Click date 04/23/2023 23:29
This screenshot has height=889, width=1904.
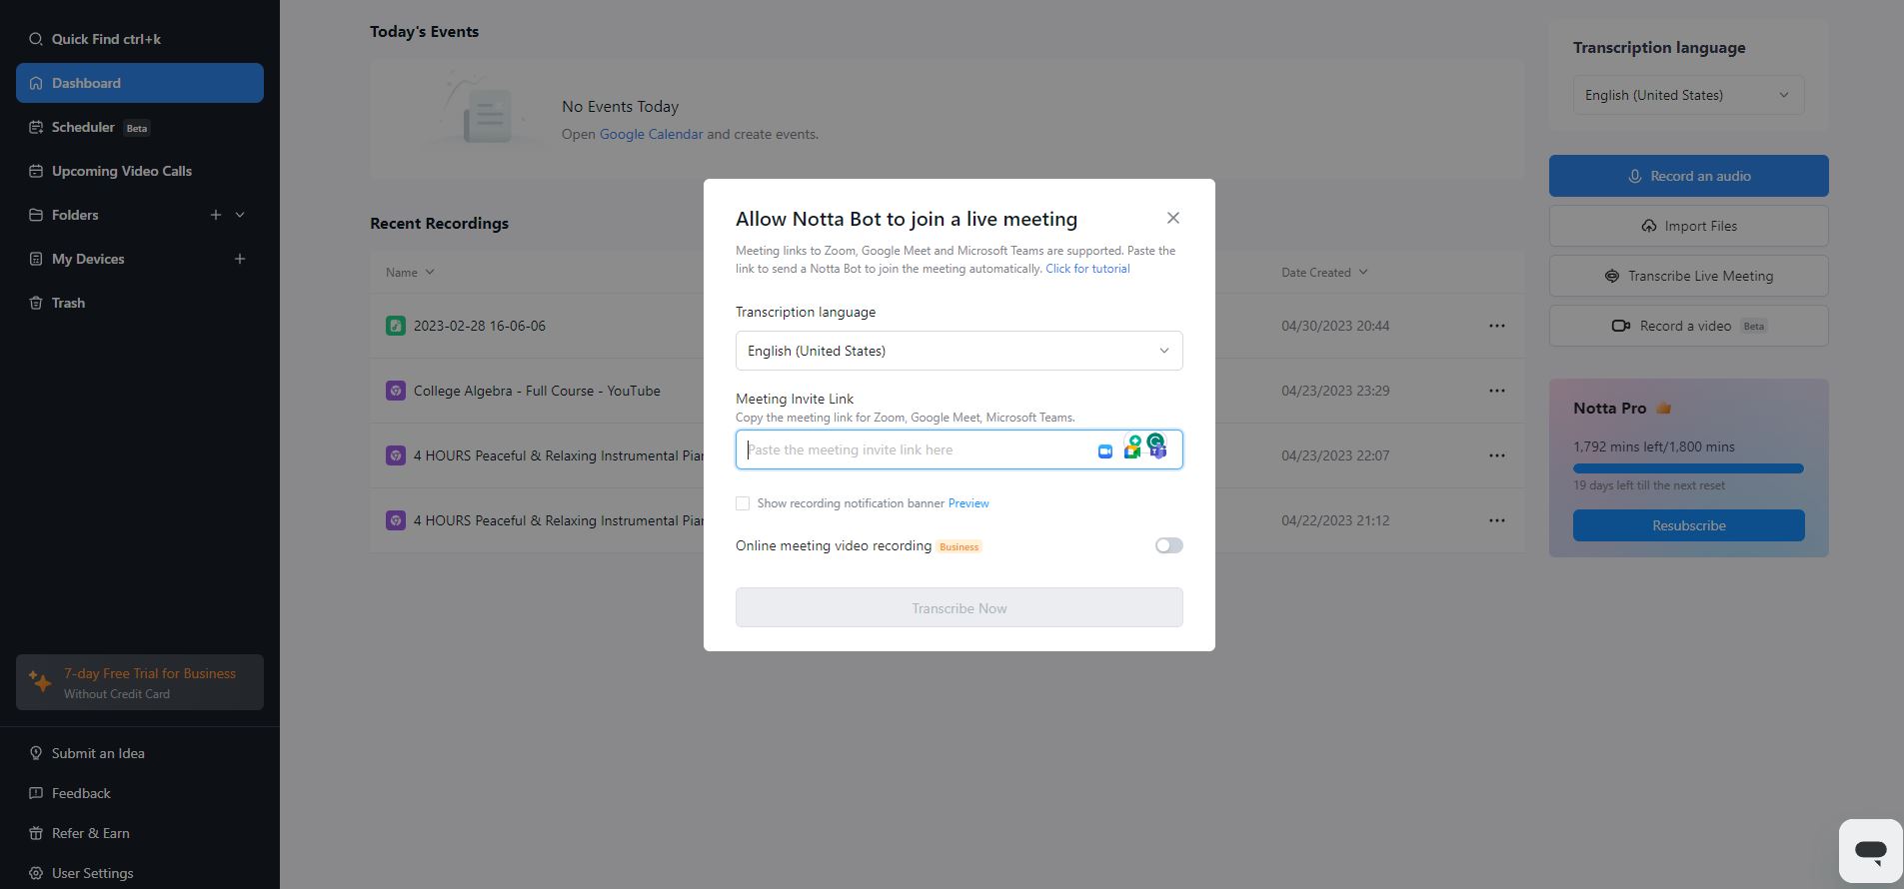pos(1335,391)
